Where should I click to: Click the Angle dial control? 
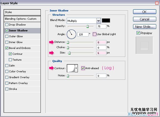71,34
